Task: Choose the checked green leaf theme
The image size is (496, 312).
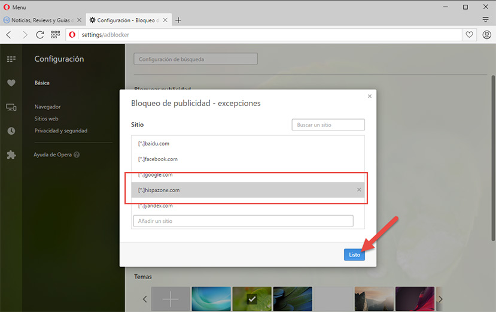Action: (252, 299)
